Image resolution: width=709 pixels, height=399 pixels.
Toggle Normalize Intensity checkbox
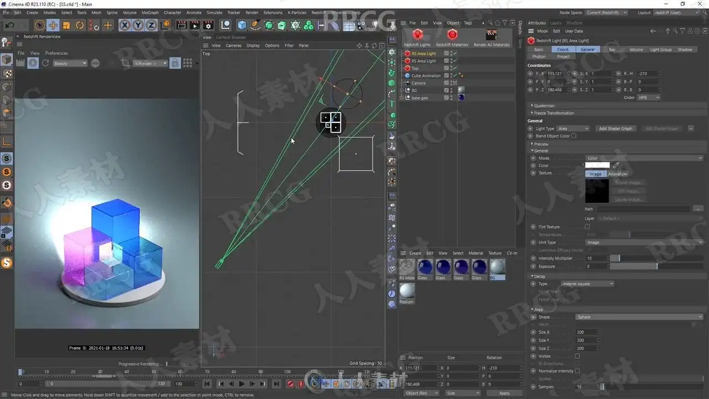(577, 371)
